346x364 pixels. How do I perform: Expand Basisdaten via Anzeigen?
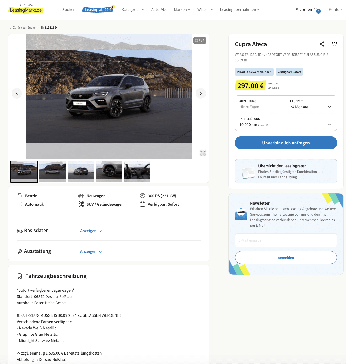point(91,231)
